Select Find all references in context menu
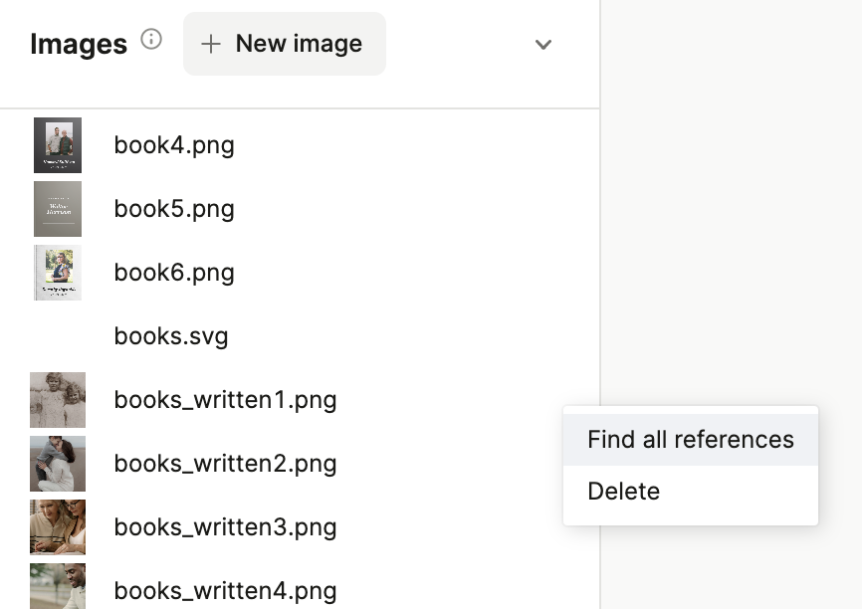Viewport: 862px width, 609px height. (x=690, y=440)
